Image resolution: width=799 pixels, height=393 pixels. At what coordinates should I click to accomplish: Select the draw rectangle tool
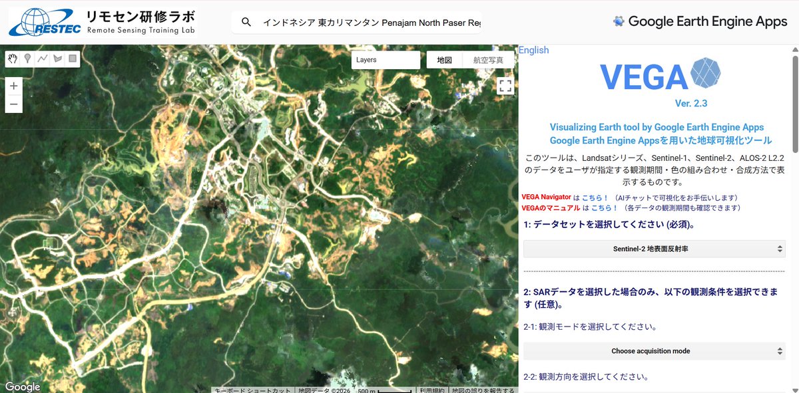tap(73, 59)
